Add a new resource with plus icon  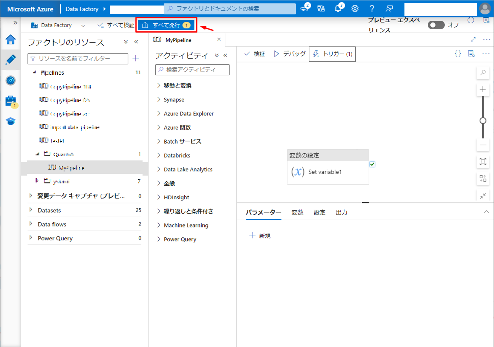pos(136,58)
